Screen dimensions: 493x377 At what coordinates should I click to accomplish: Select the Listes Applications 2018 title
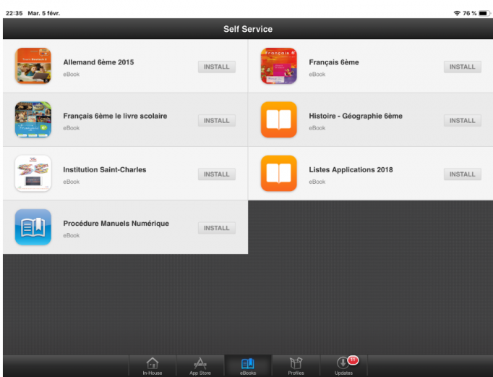pos(351,169)
